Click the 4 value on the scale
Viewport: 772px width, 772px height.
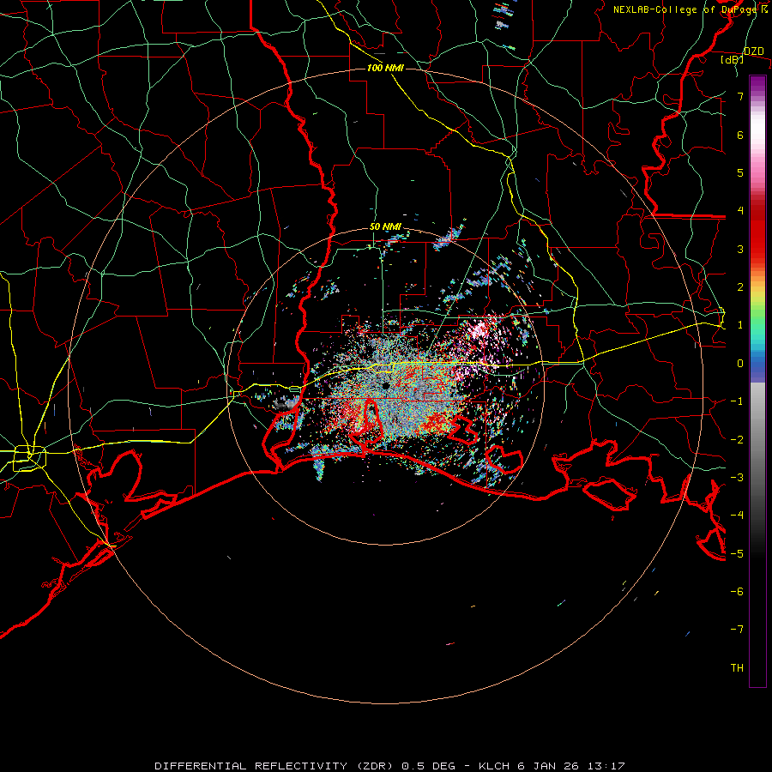tap(740, 211)
